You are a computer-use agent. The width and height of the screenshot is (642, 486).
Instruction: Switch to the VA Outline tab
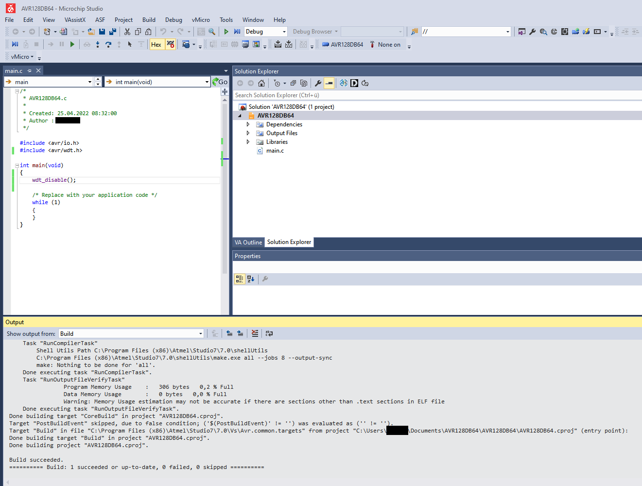pyautogui.click(x=248, y=242)
